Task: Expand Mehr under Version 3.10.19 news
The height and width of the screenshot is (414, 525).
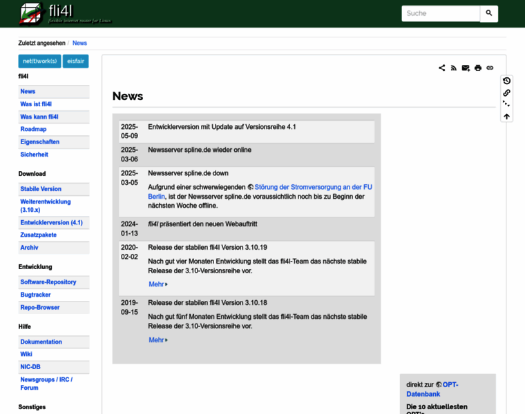Action: (158, 284)
